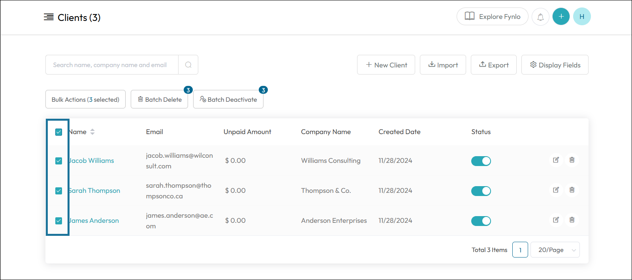Click the Clients (3) page title
The height and width of the screenshot is (280, 632).
click(79, 17)
